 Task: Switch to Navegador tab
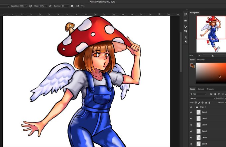tap(194, 13)
